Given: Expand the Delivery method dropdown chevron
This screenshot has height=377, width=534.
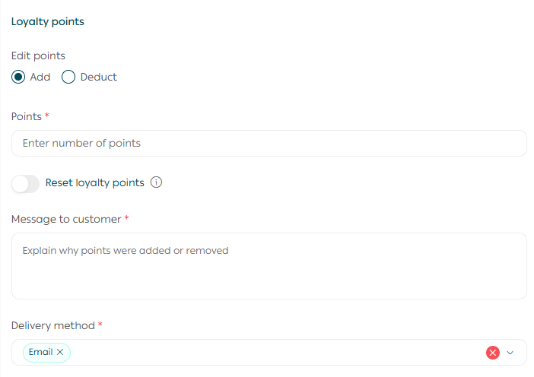Looking at the screenshot, I should (510, 352).
